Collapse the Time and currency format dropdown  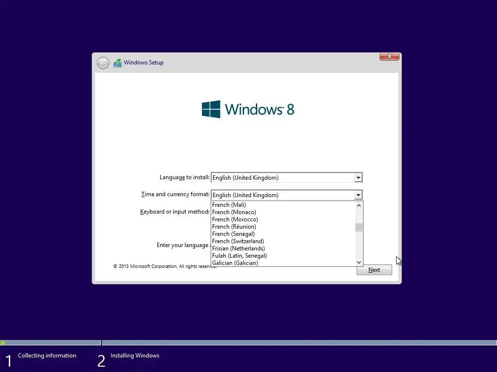click(x=358, y=195)
